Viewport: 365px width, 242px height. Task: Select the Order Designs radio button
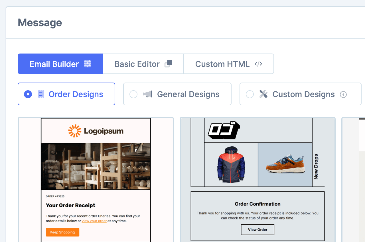[x=28, y=94]
